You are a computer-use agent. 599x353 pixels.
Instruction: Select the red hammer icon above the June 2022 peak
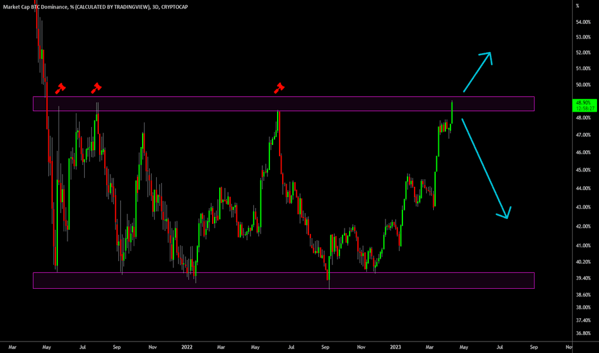(x=279, y=88)
